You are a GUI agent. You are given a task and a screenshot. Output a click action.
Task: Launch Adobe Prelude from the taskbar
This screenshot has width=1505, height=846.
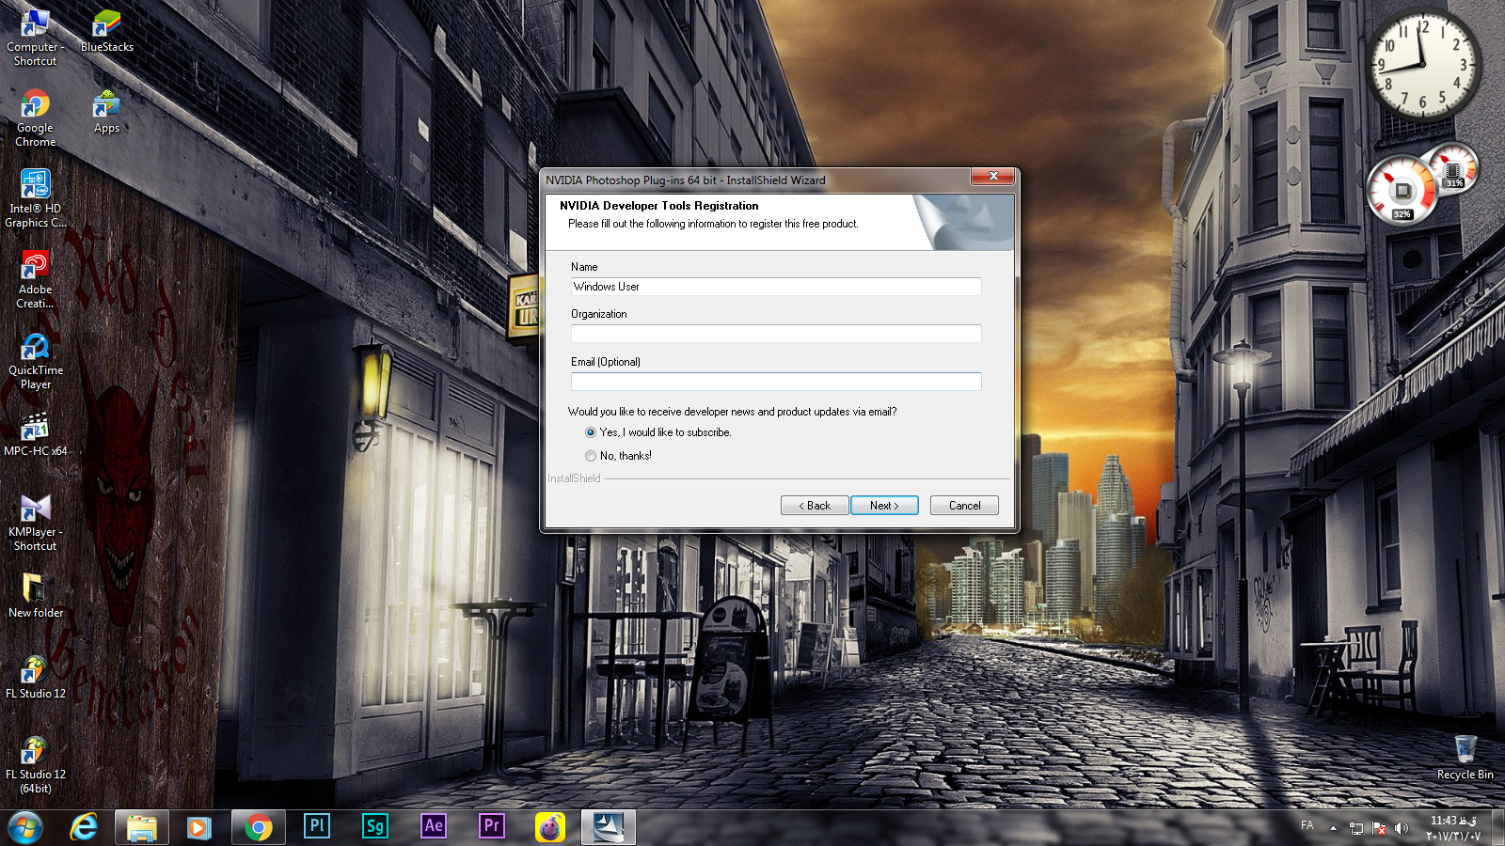coord(317,826)
